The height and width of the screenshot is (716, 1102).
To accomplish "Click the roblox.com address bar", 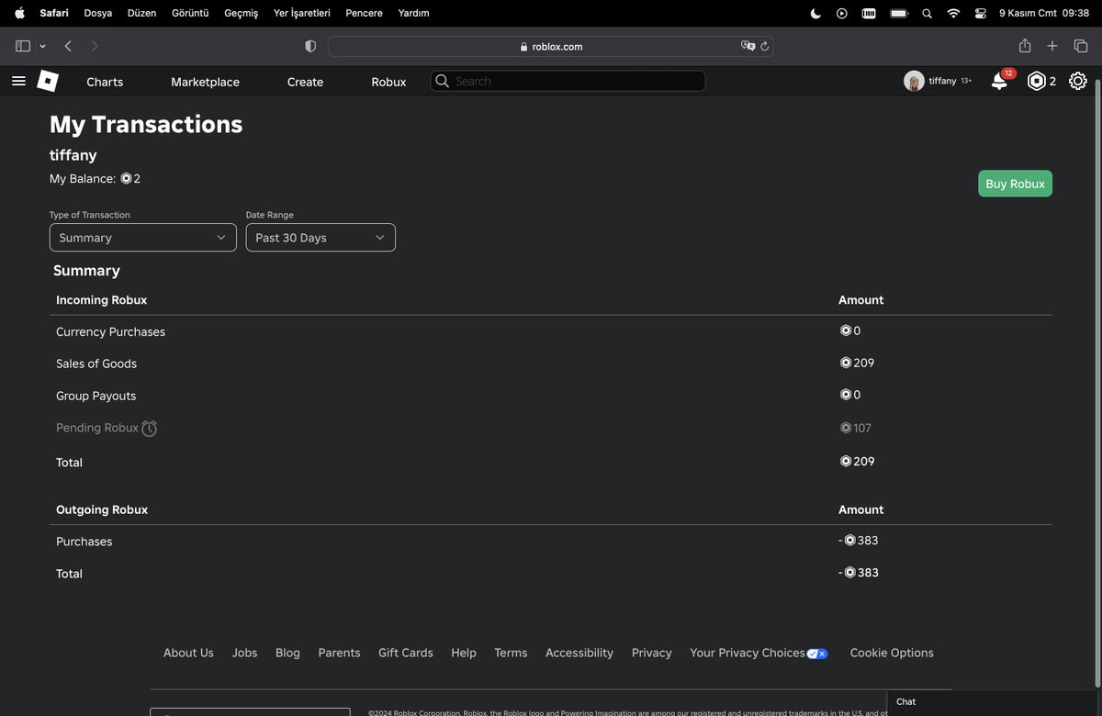I will click(x=551, y=46).
